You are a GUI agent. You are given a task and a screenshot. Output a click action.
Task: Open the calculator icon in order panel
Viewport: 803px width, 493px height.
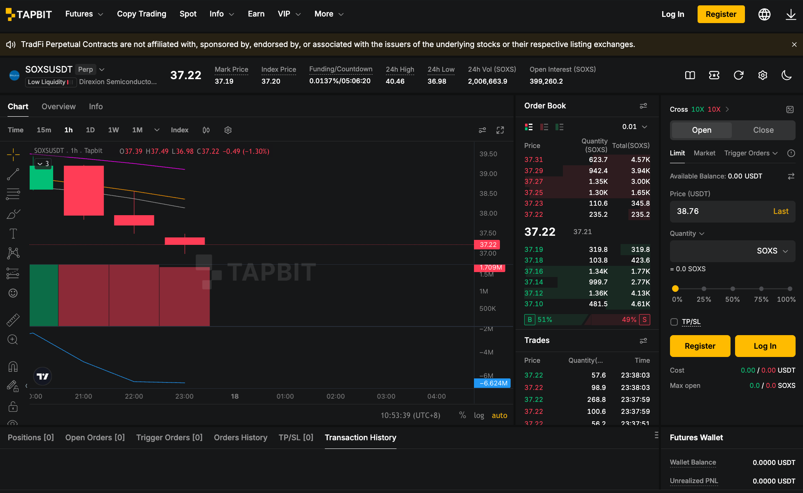click(x=790, y=109)
